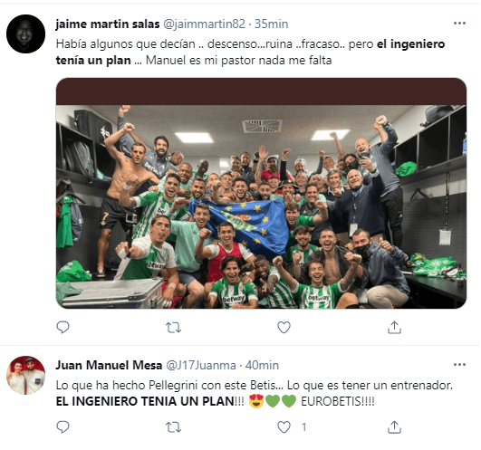Screen dimensions: 481x450
Task: Visit the @J17Juanma handle
Action: [x=201, y=365]
